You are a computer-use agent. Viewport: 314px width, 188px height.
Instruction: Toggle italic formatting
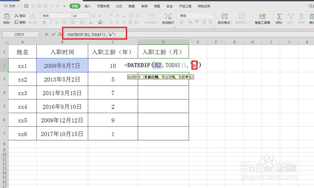pyautogui.click(x=51, y=22)
